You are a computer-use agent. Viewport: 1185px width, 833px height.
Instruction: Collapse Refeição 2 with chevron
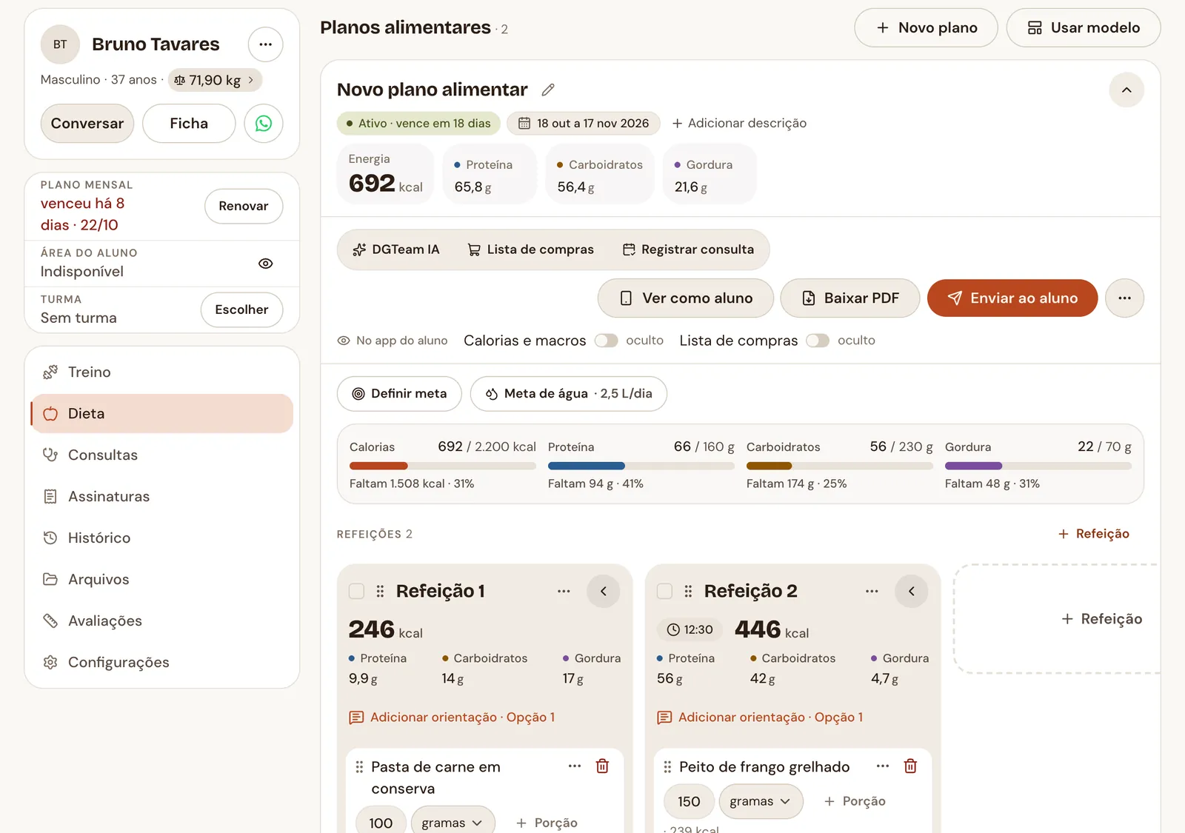[912, 591]
